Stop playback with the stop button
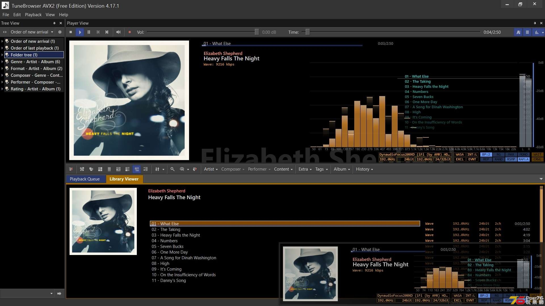Screen dimensions: 545x306 point(71,32)
